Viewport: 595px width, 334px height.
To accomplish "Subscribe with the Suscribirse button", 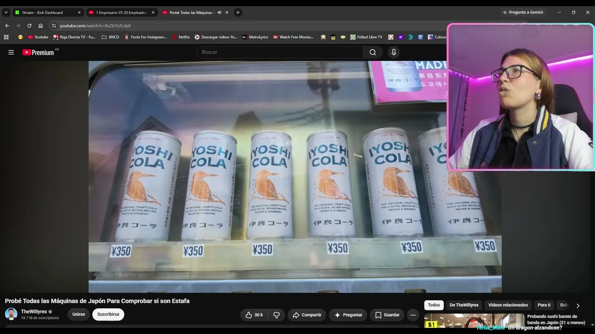I will (x=108, y=315).
